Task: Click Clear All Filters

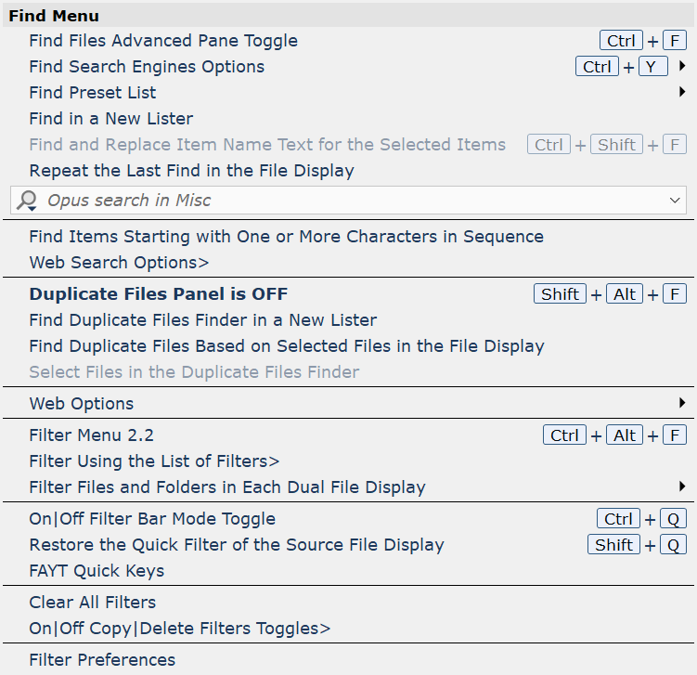Action: pyautogui.click(x=349, y=603)
